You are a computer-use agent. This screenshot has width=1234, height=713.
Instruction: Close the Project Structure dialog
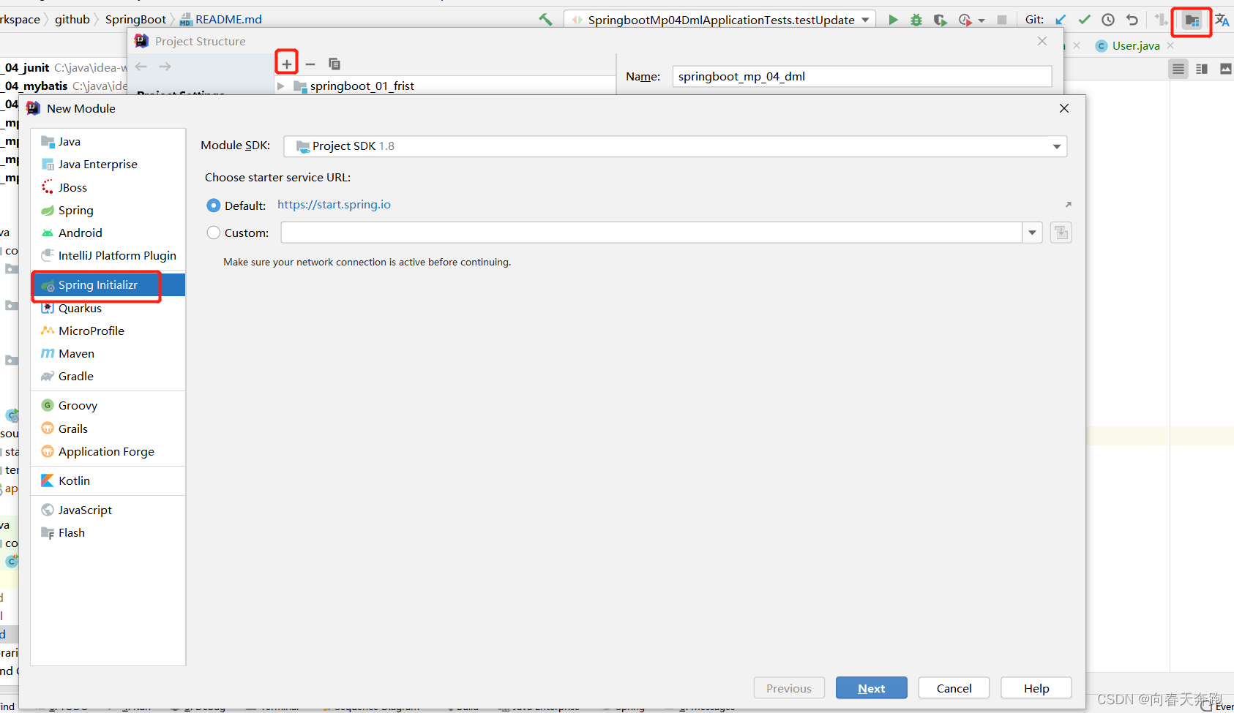point(1042,41)
